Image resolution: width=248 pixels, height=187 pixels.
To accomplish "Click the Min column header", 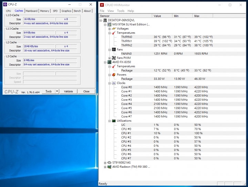I will pos(183,16).
